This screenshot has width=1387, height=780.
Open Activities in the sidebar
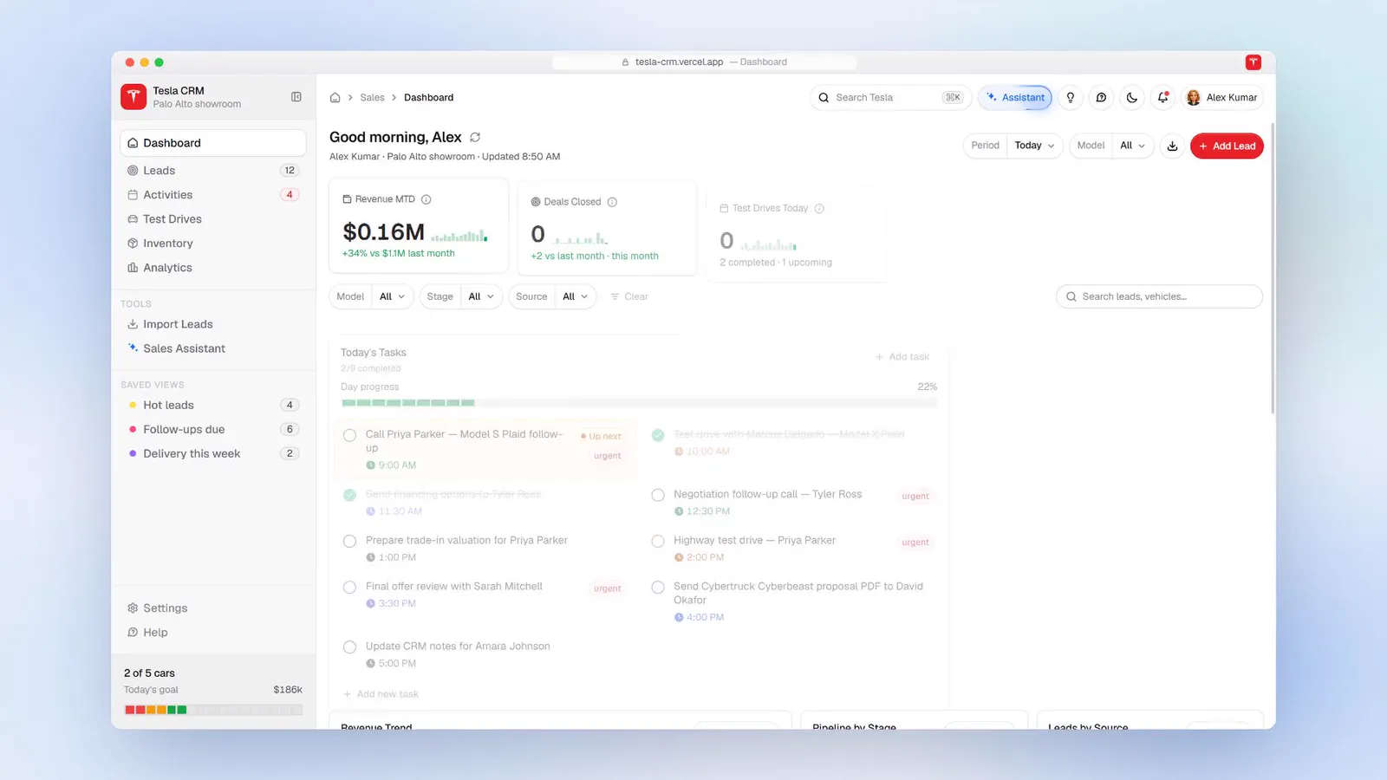[213, 195]
